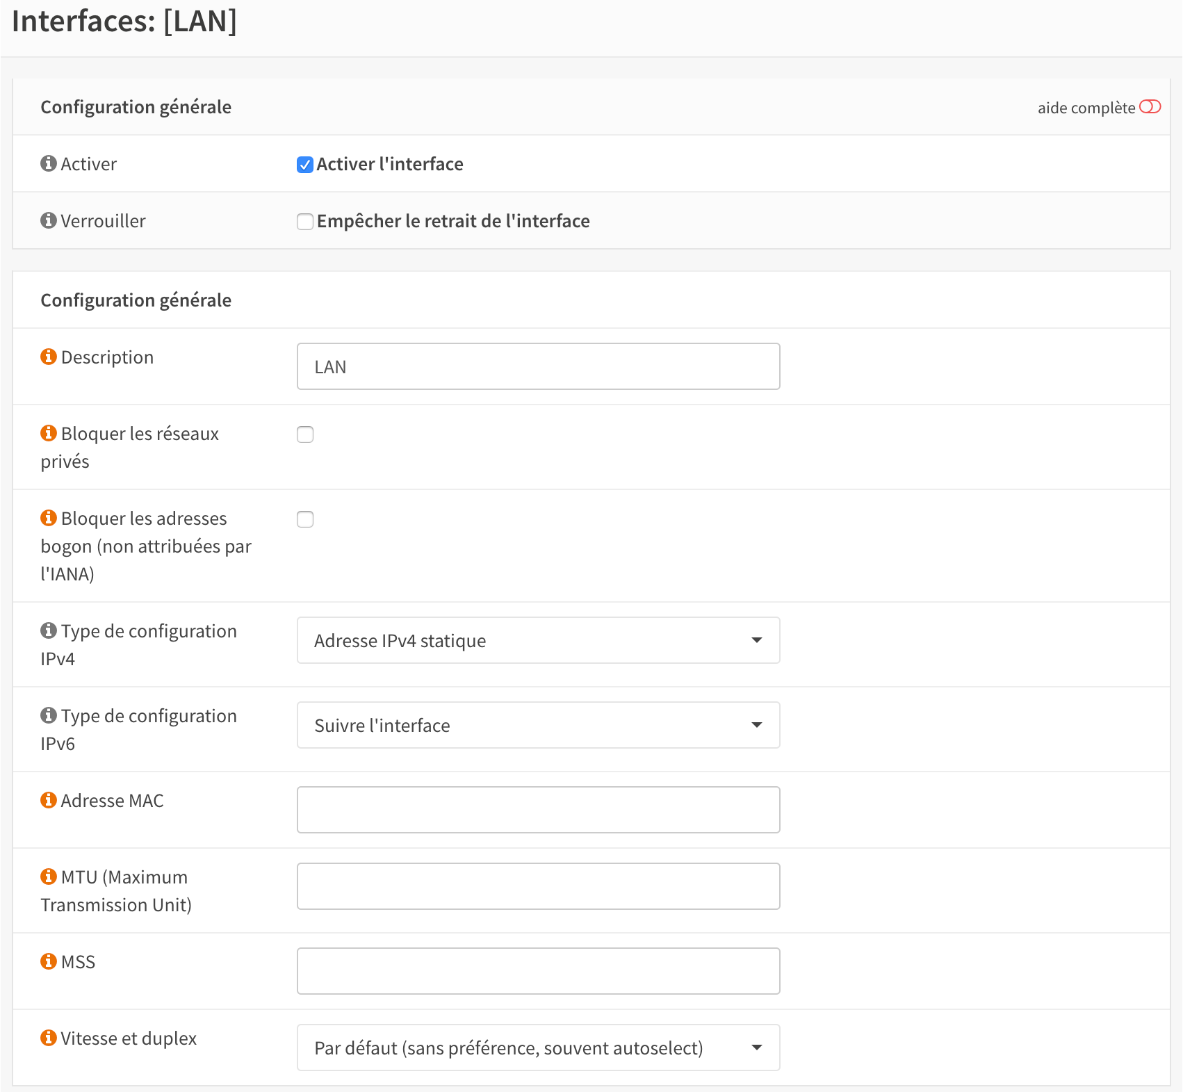Expand the IPv6 configuration type dropdown
The width and height of the screenshot is (1183, 1092).
pos(538,725)
